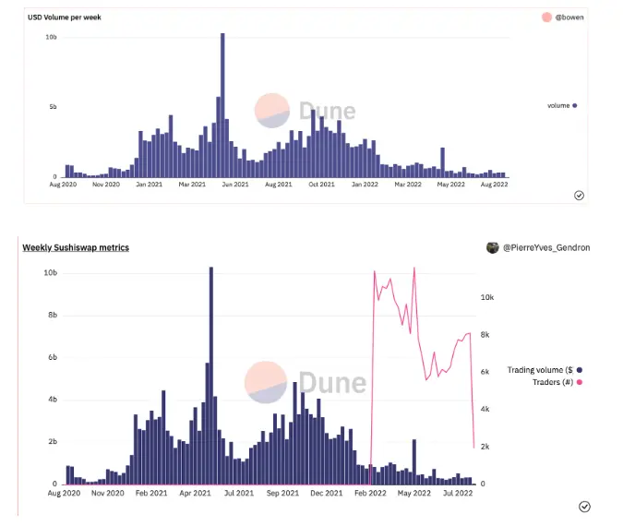Click 'Sep 2021' axis label in bottom chart

tap(282, 493)
